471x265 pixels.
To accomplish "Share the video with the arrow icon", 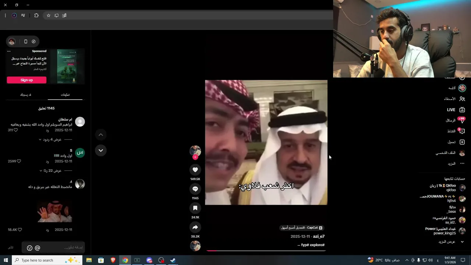I will [195, 227].
